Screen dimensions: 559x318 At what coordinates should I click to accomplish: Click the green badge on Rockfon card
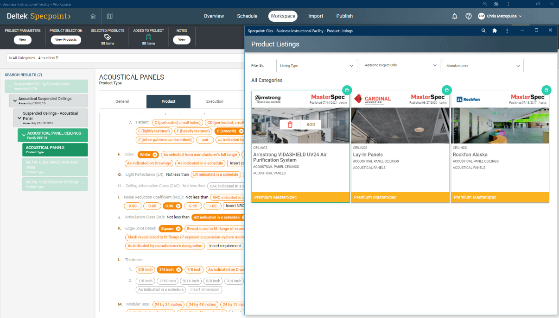(x=546, y=90)
